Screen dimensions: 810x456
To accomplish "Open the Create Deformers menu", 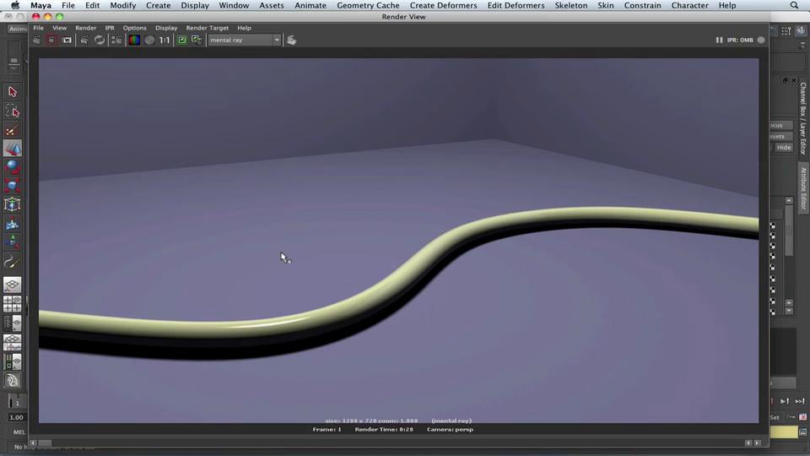I will 443,5.
